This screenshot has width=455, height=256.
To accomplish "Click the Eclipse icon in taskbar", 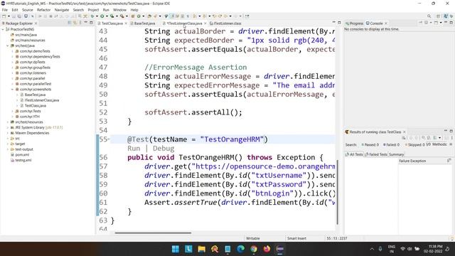I will click(279, 249).
